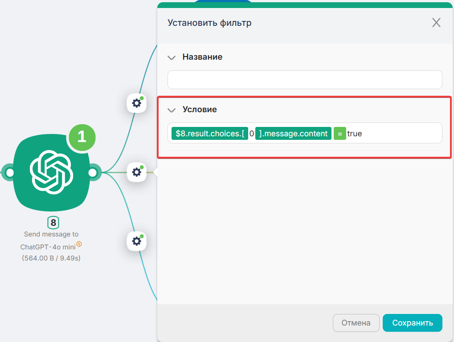Open the top route filter gear
454x342 pixels.
tap(137, 103)
